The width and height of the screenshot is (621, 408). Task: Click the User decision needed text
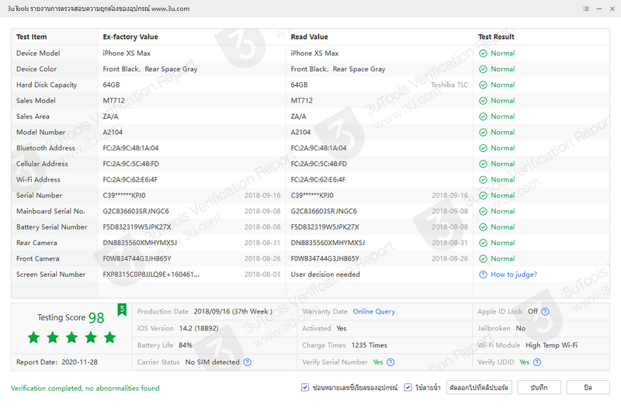[x=325, y=275]
